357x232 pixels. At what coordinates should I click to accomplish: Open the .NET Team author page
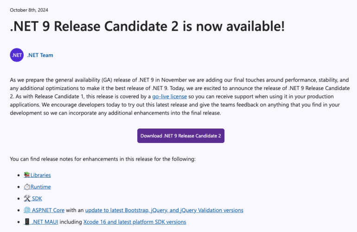[40, 55]
